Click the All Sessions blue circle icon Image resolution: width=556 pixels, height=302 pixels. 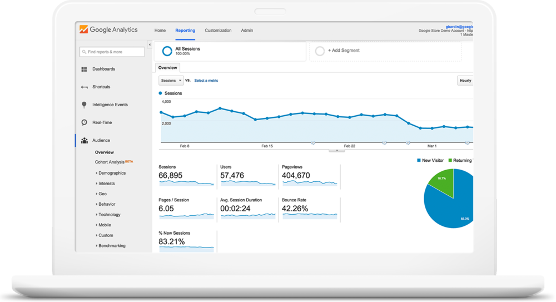167,51
